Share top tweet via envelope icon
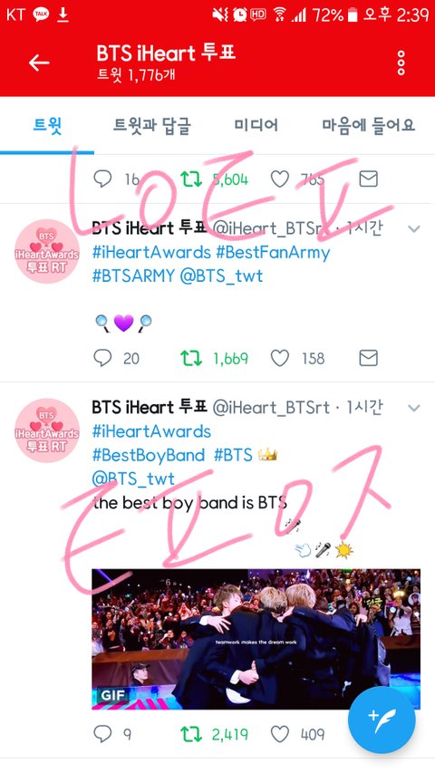The image size is (435, 773). coord(369,179)
